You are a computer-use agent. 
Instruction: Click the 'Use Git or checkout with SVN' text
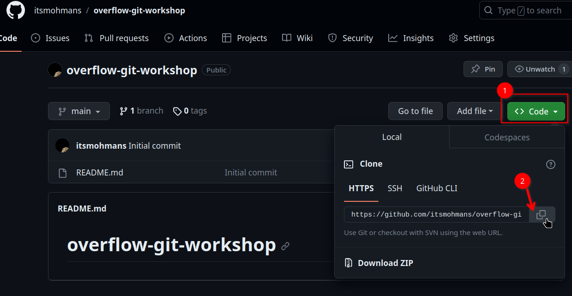[x=423, y=233]
